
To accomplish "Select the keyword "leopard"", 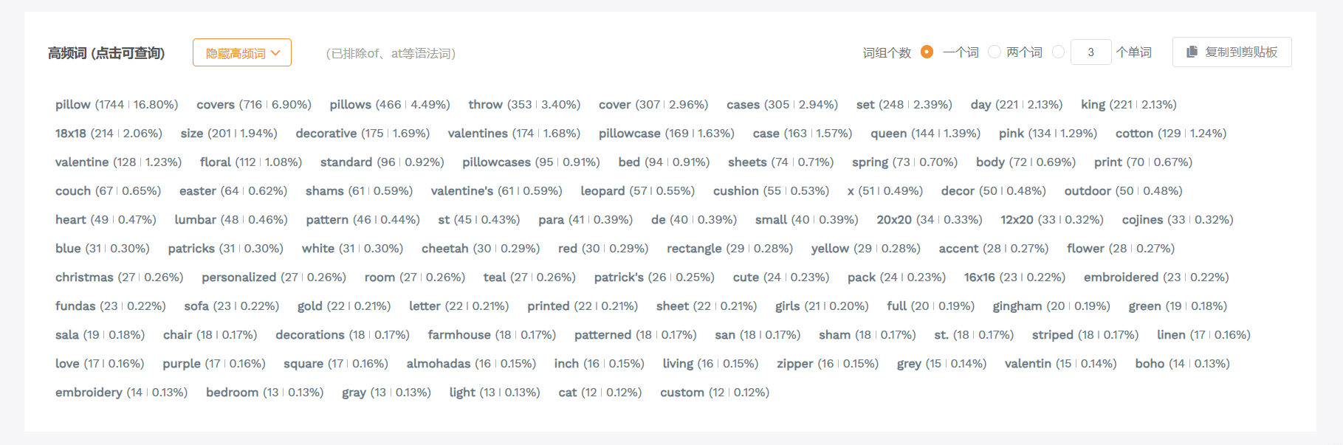I will pos(602,191).
